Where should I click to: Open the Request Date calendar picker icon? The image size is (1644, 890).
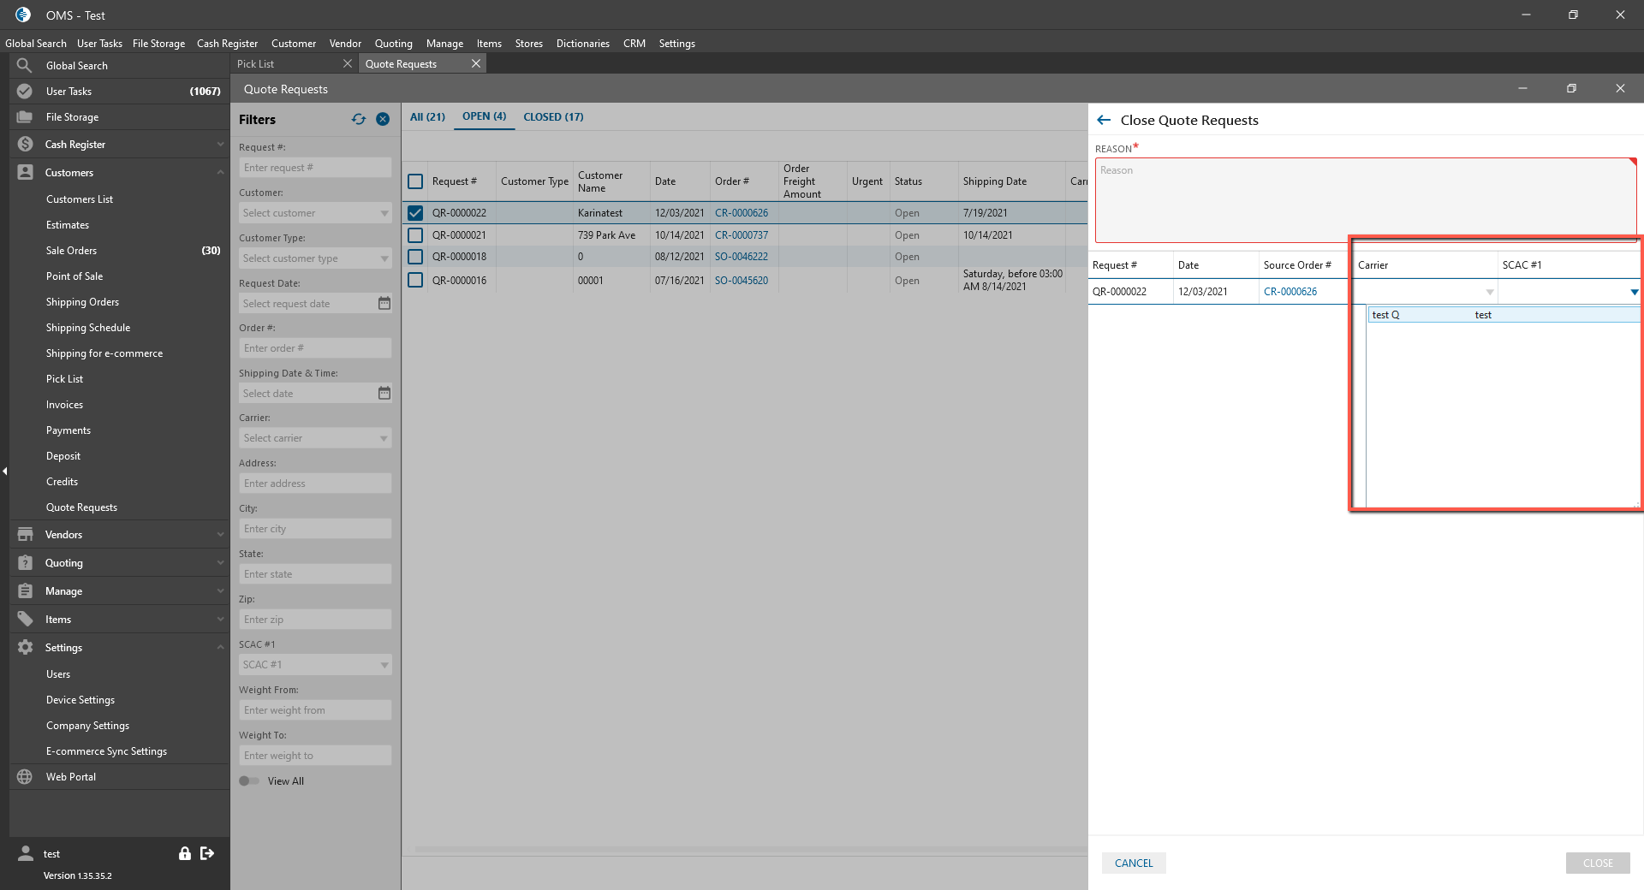[384, 303]
